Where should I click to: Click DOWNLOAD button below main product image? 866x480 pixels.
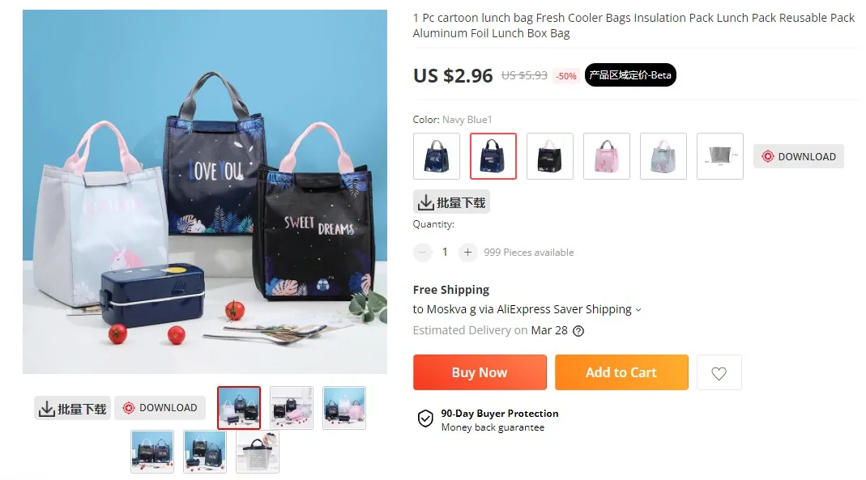click(x=160, y=408)
